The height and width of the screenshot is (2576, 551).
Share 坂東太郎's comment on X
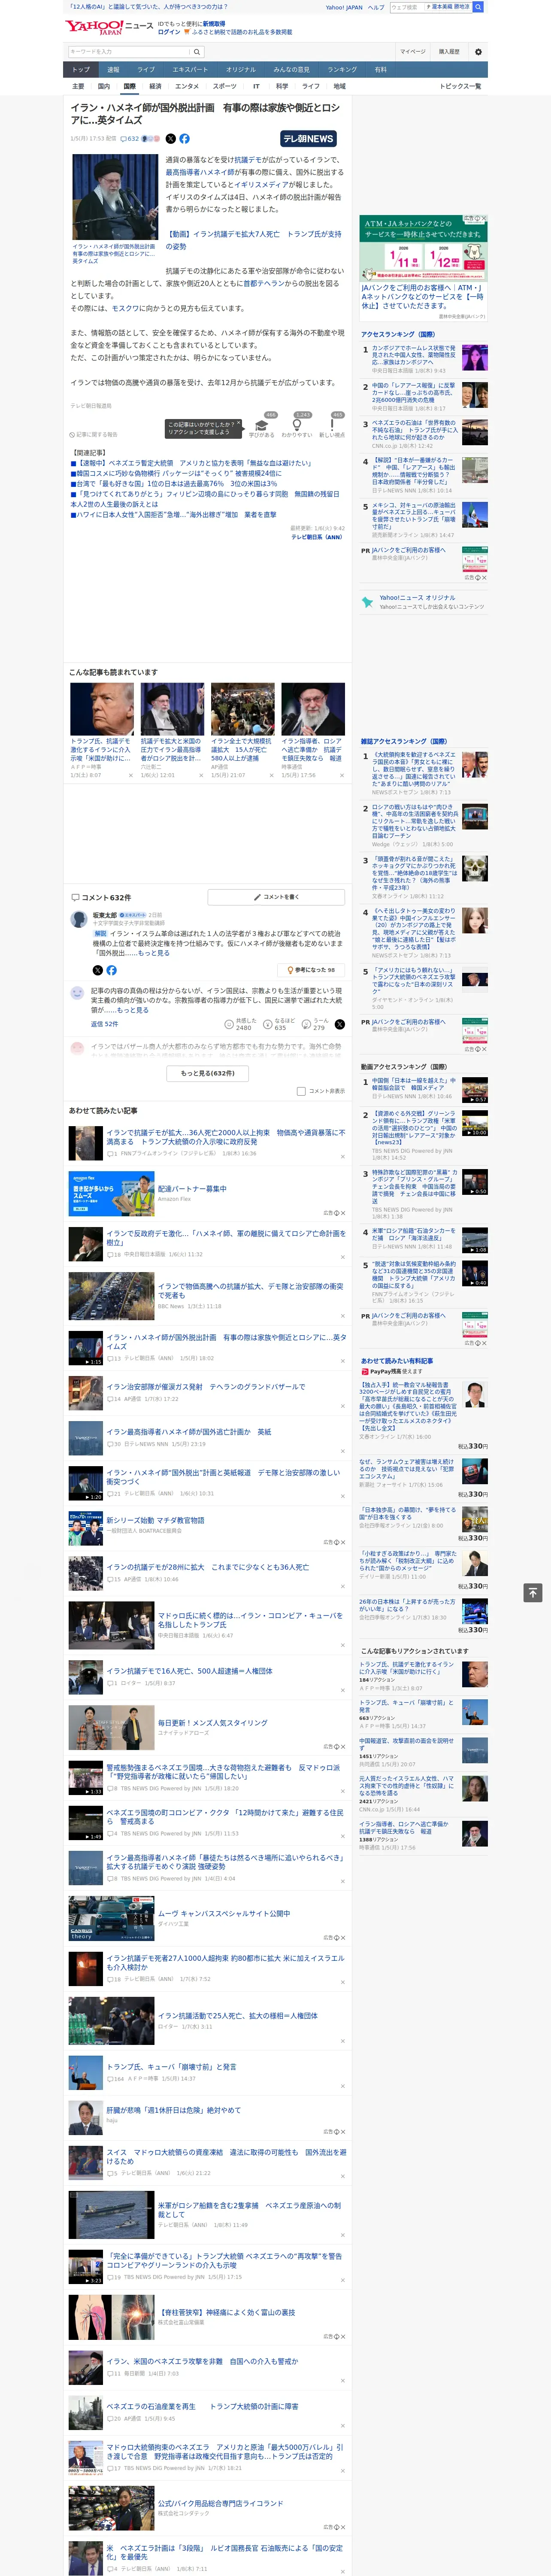(x=97, y=970)
